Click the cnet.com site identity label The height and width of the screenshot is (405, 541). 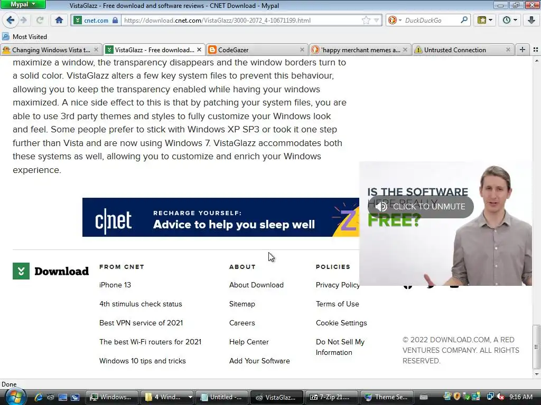point(96,21)
